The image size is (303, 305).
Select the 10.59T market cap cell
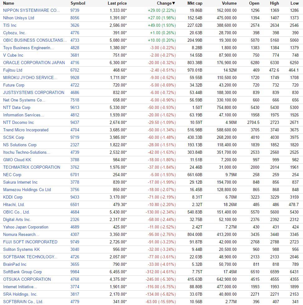pyautogui.click(x=196, y=122)
